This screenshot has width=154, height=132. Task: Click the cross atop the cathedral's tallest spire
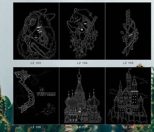(79, 70)
